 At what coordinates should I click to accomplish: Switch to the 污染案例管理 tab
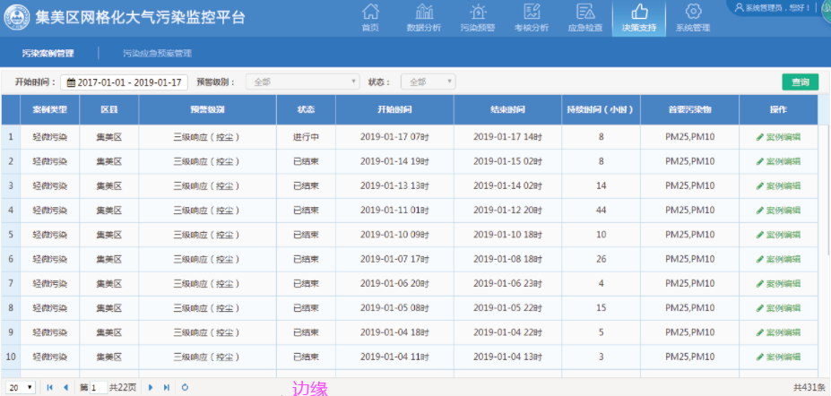point(47,53)
